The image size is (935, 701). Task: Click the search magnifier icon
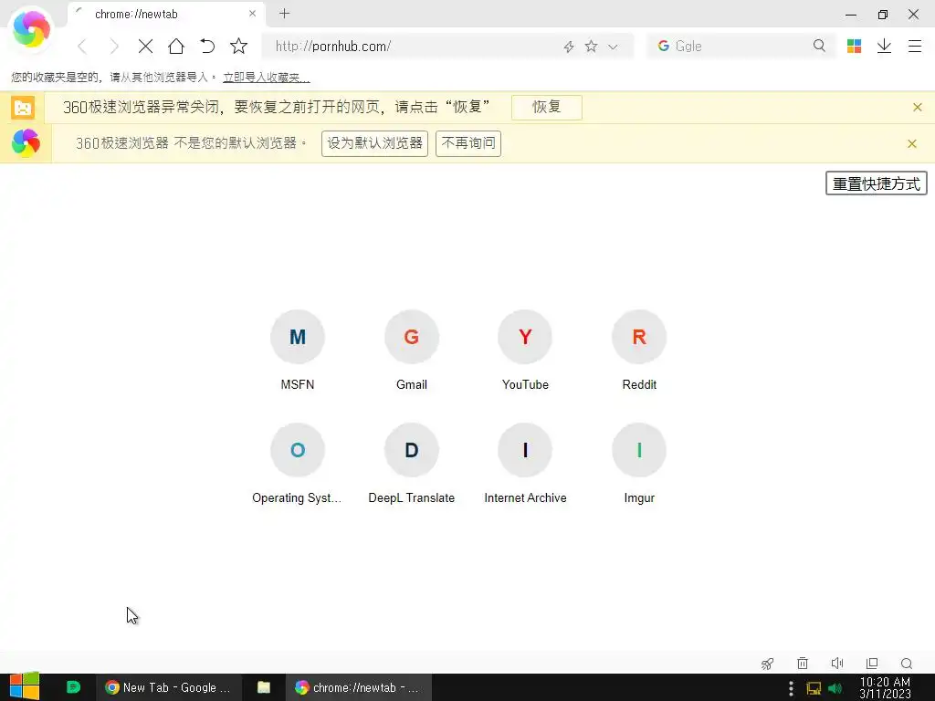(819, 46)
